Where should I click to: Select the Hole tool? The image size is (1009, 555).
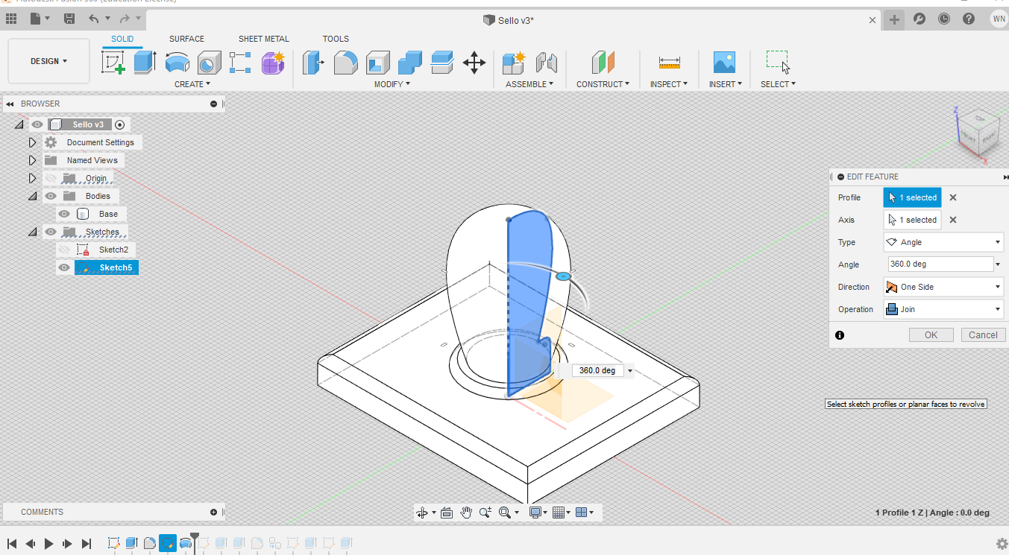point(209,62)
